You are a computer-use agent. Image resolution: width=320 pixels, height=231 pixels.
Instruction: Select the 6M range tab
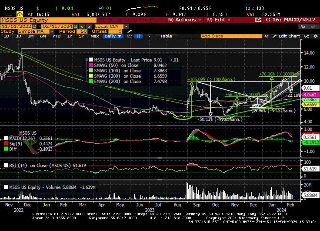pyautogui.click(x=43, y=36)
